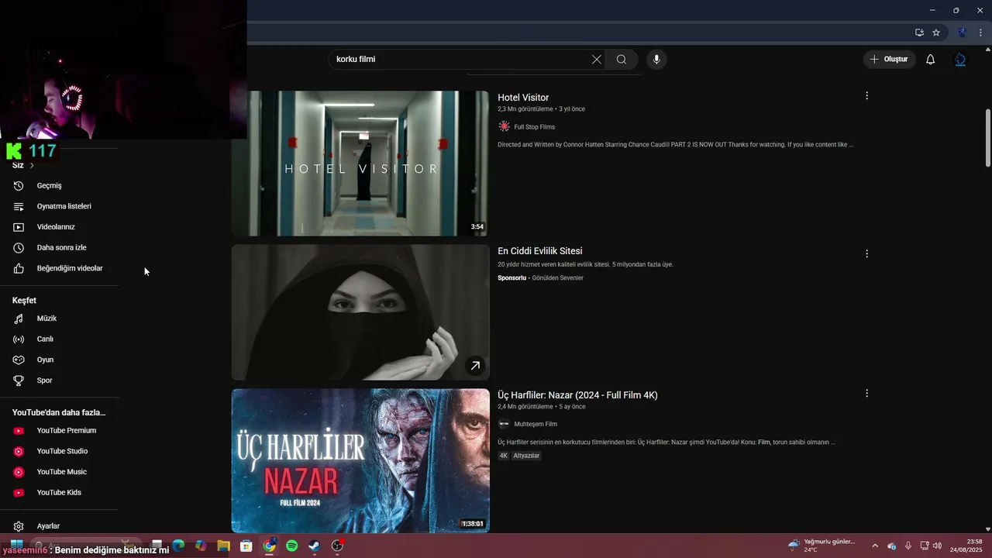
Task: Open more options for Hotel Visitor
Action: coord(866,96)
